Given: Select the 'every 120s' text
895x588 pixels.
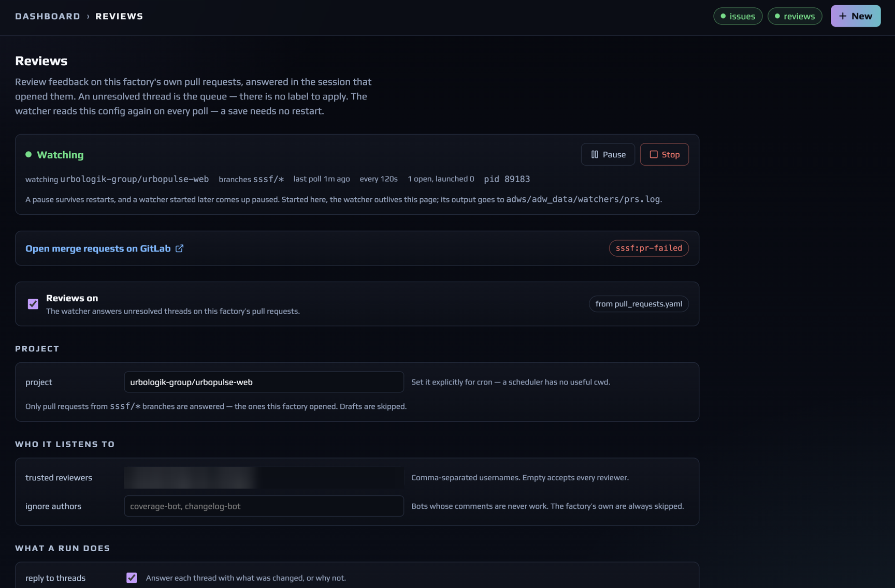Looking at the screenshot, I should click(x=379, y=179).
